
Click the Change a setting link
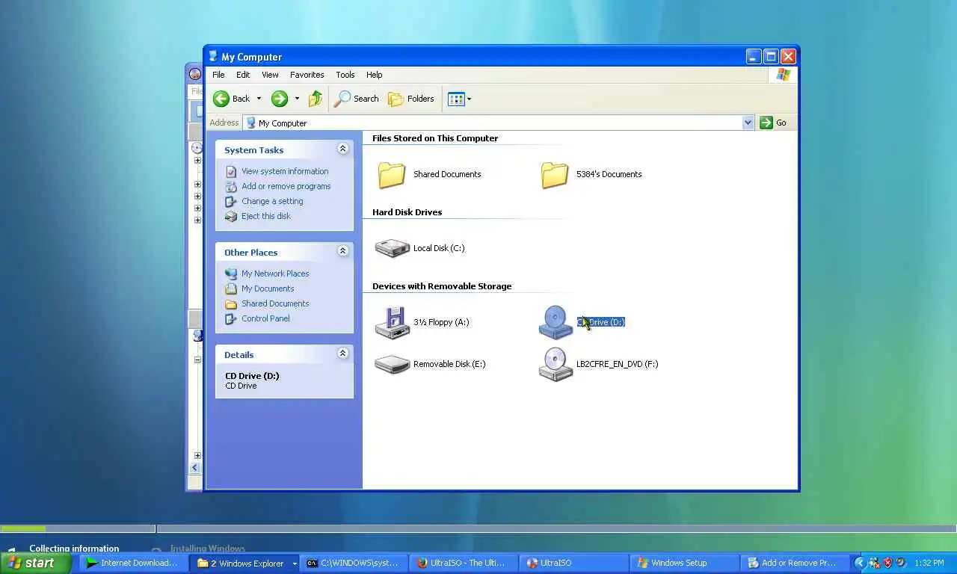pyautogui.click(x=272, y=201)
